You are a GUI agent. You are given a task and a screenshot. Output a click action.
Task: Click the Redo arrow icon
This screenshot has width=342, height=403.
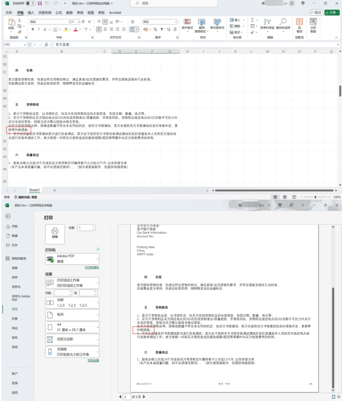coord(56,3)
